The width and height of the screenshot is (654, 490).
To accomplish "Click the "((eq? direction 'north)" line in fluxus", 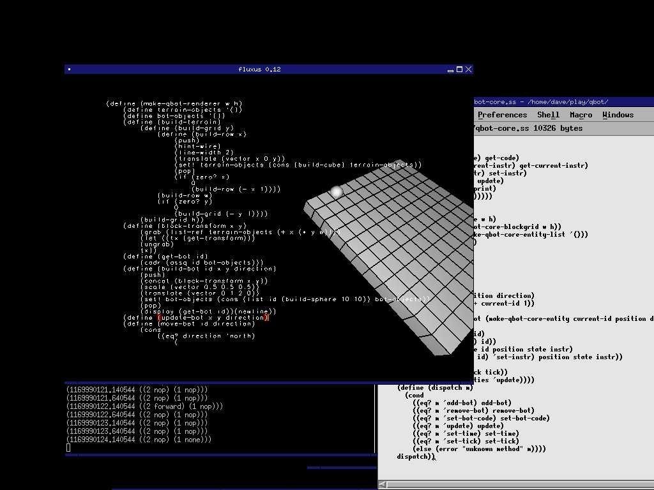I will 206,336.
